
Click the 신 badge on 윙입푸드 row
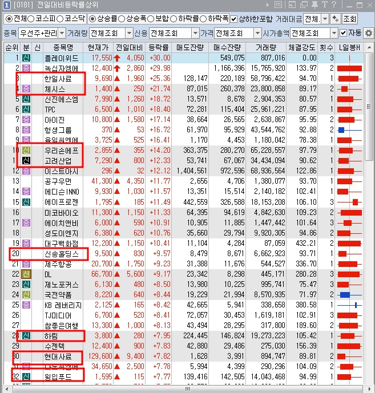tap(26, 376)
